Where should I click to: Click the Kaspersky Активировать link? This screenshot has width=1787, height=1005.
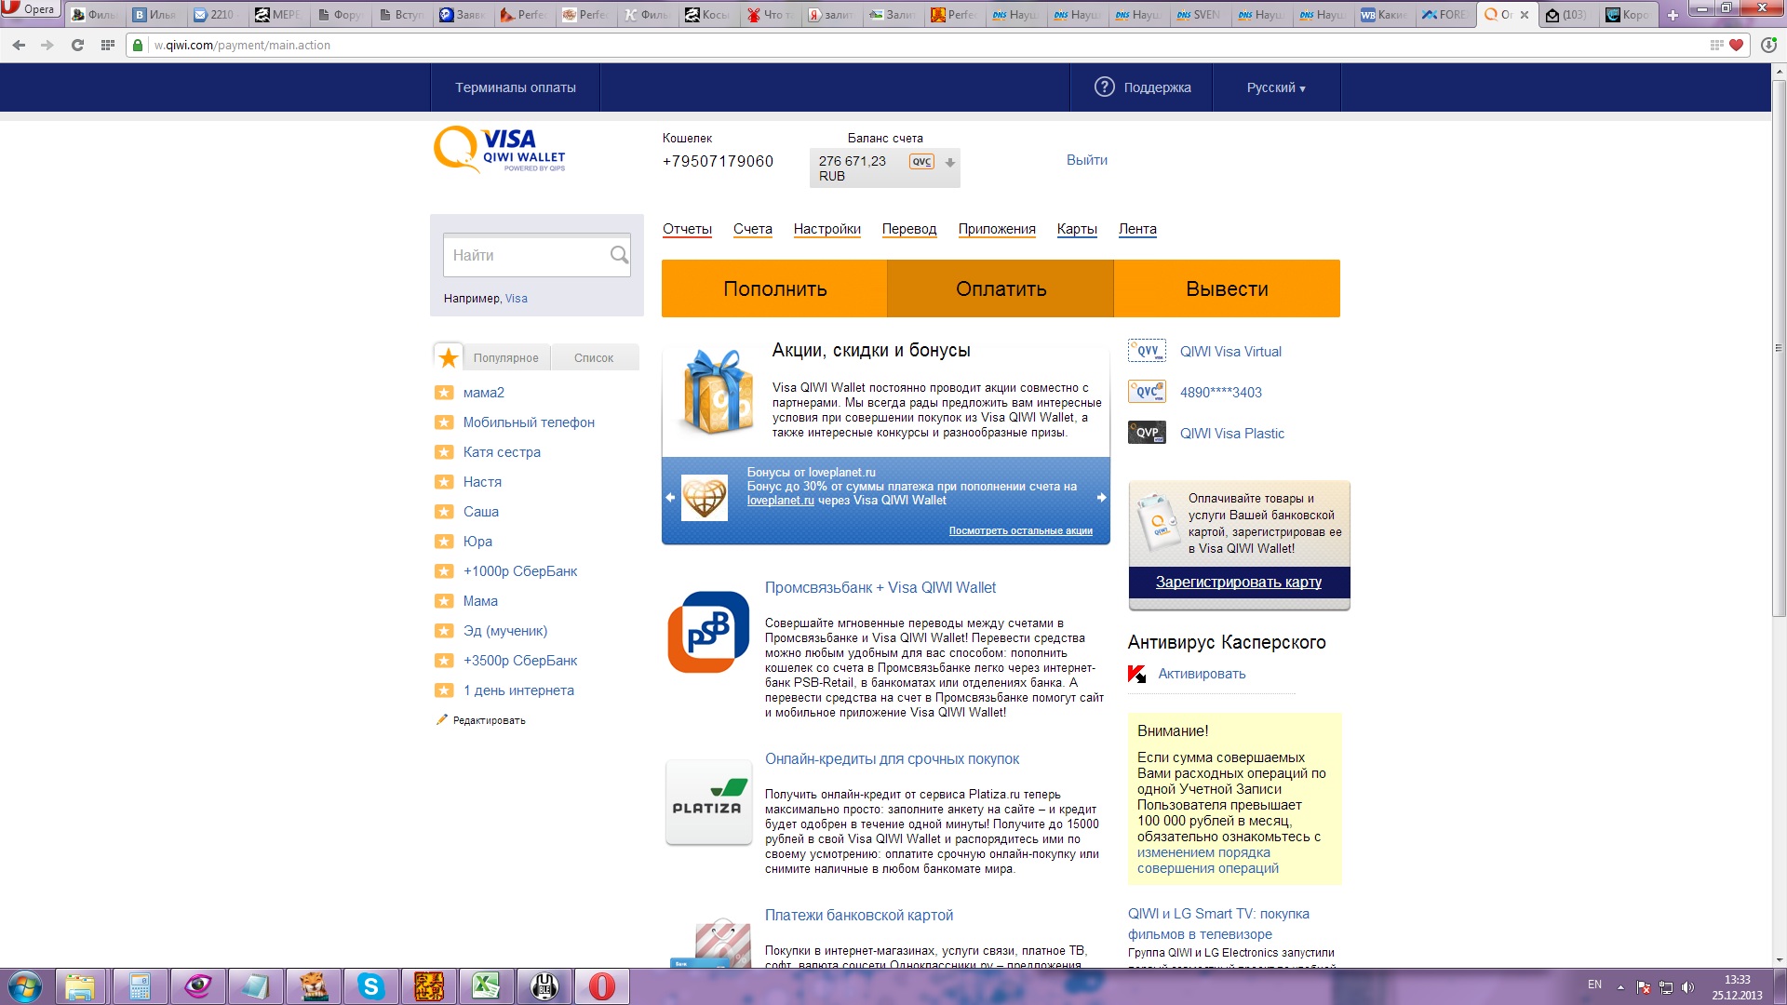[1202, 674]
